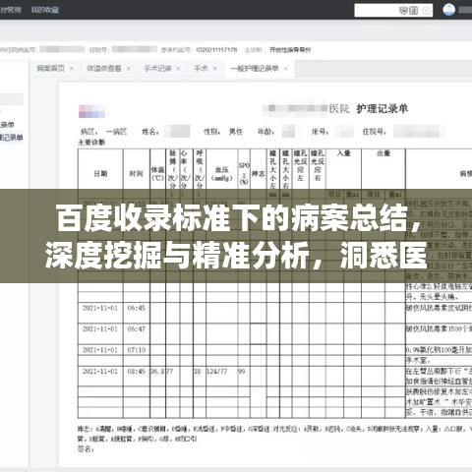Close the 手术 tab
This screenshot has width=472, height=472.
coord(215,69)
